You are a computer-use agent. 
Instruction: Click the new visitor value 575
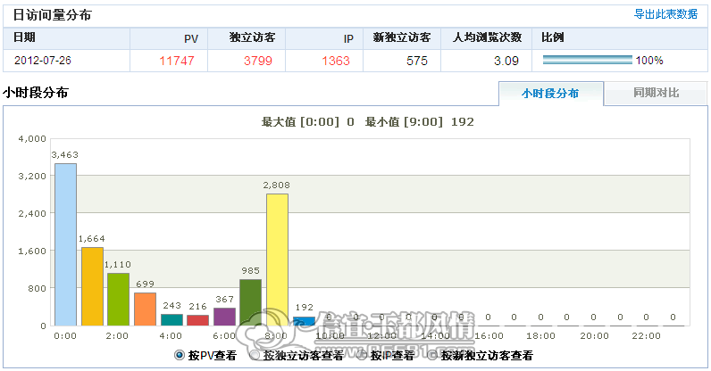[417, 61]
